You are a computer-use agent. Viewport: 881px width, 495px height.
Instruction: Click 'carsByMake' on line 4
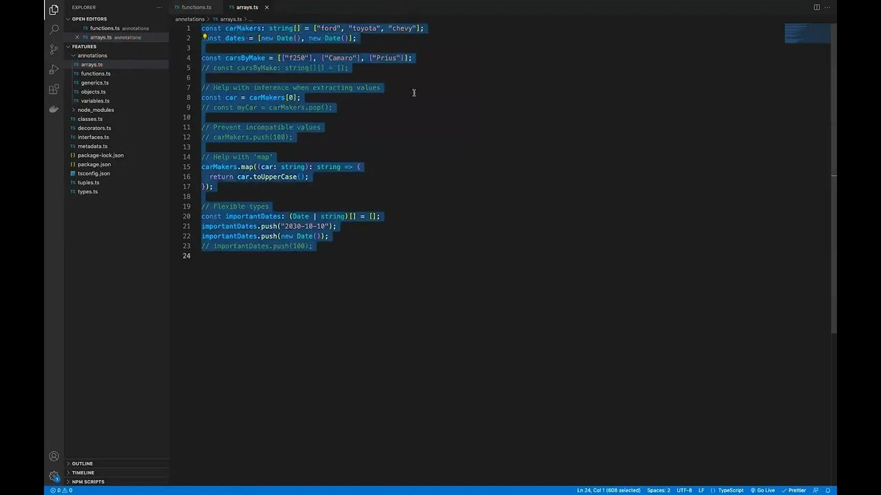point(245,58)
